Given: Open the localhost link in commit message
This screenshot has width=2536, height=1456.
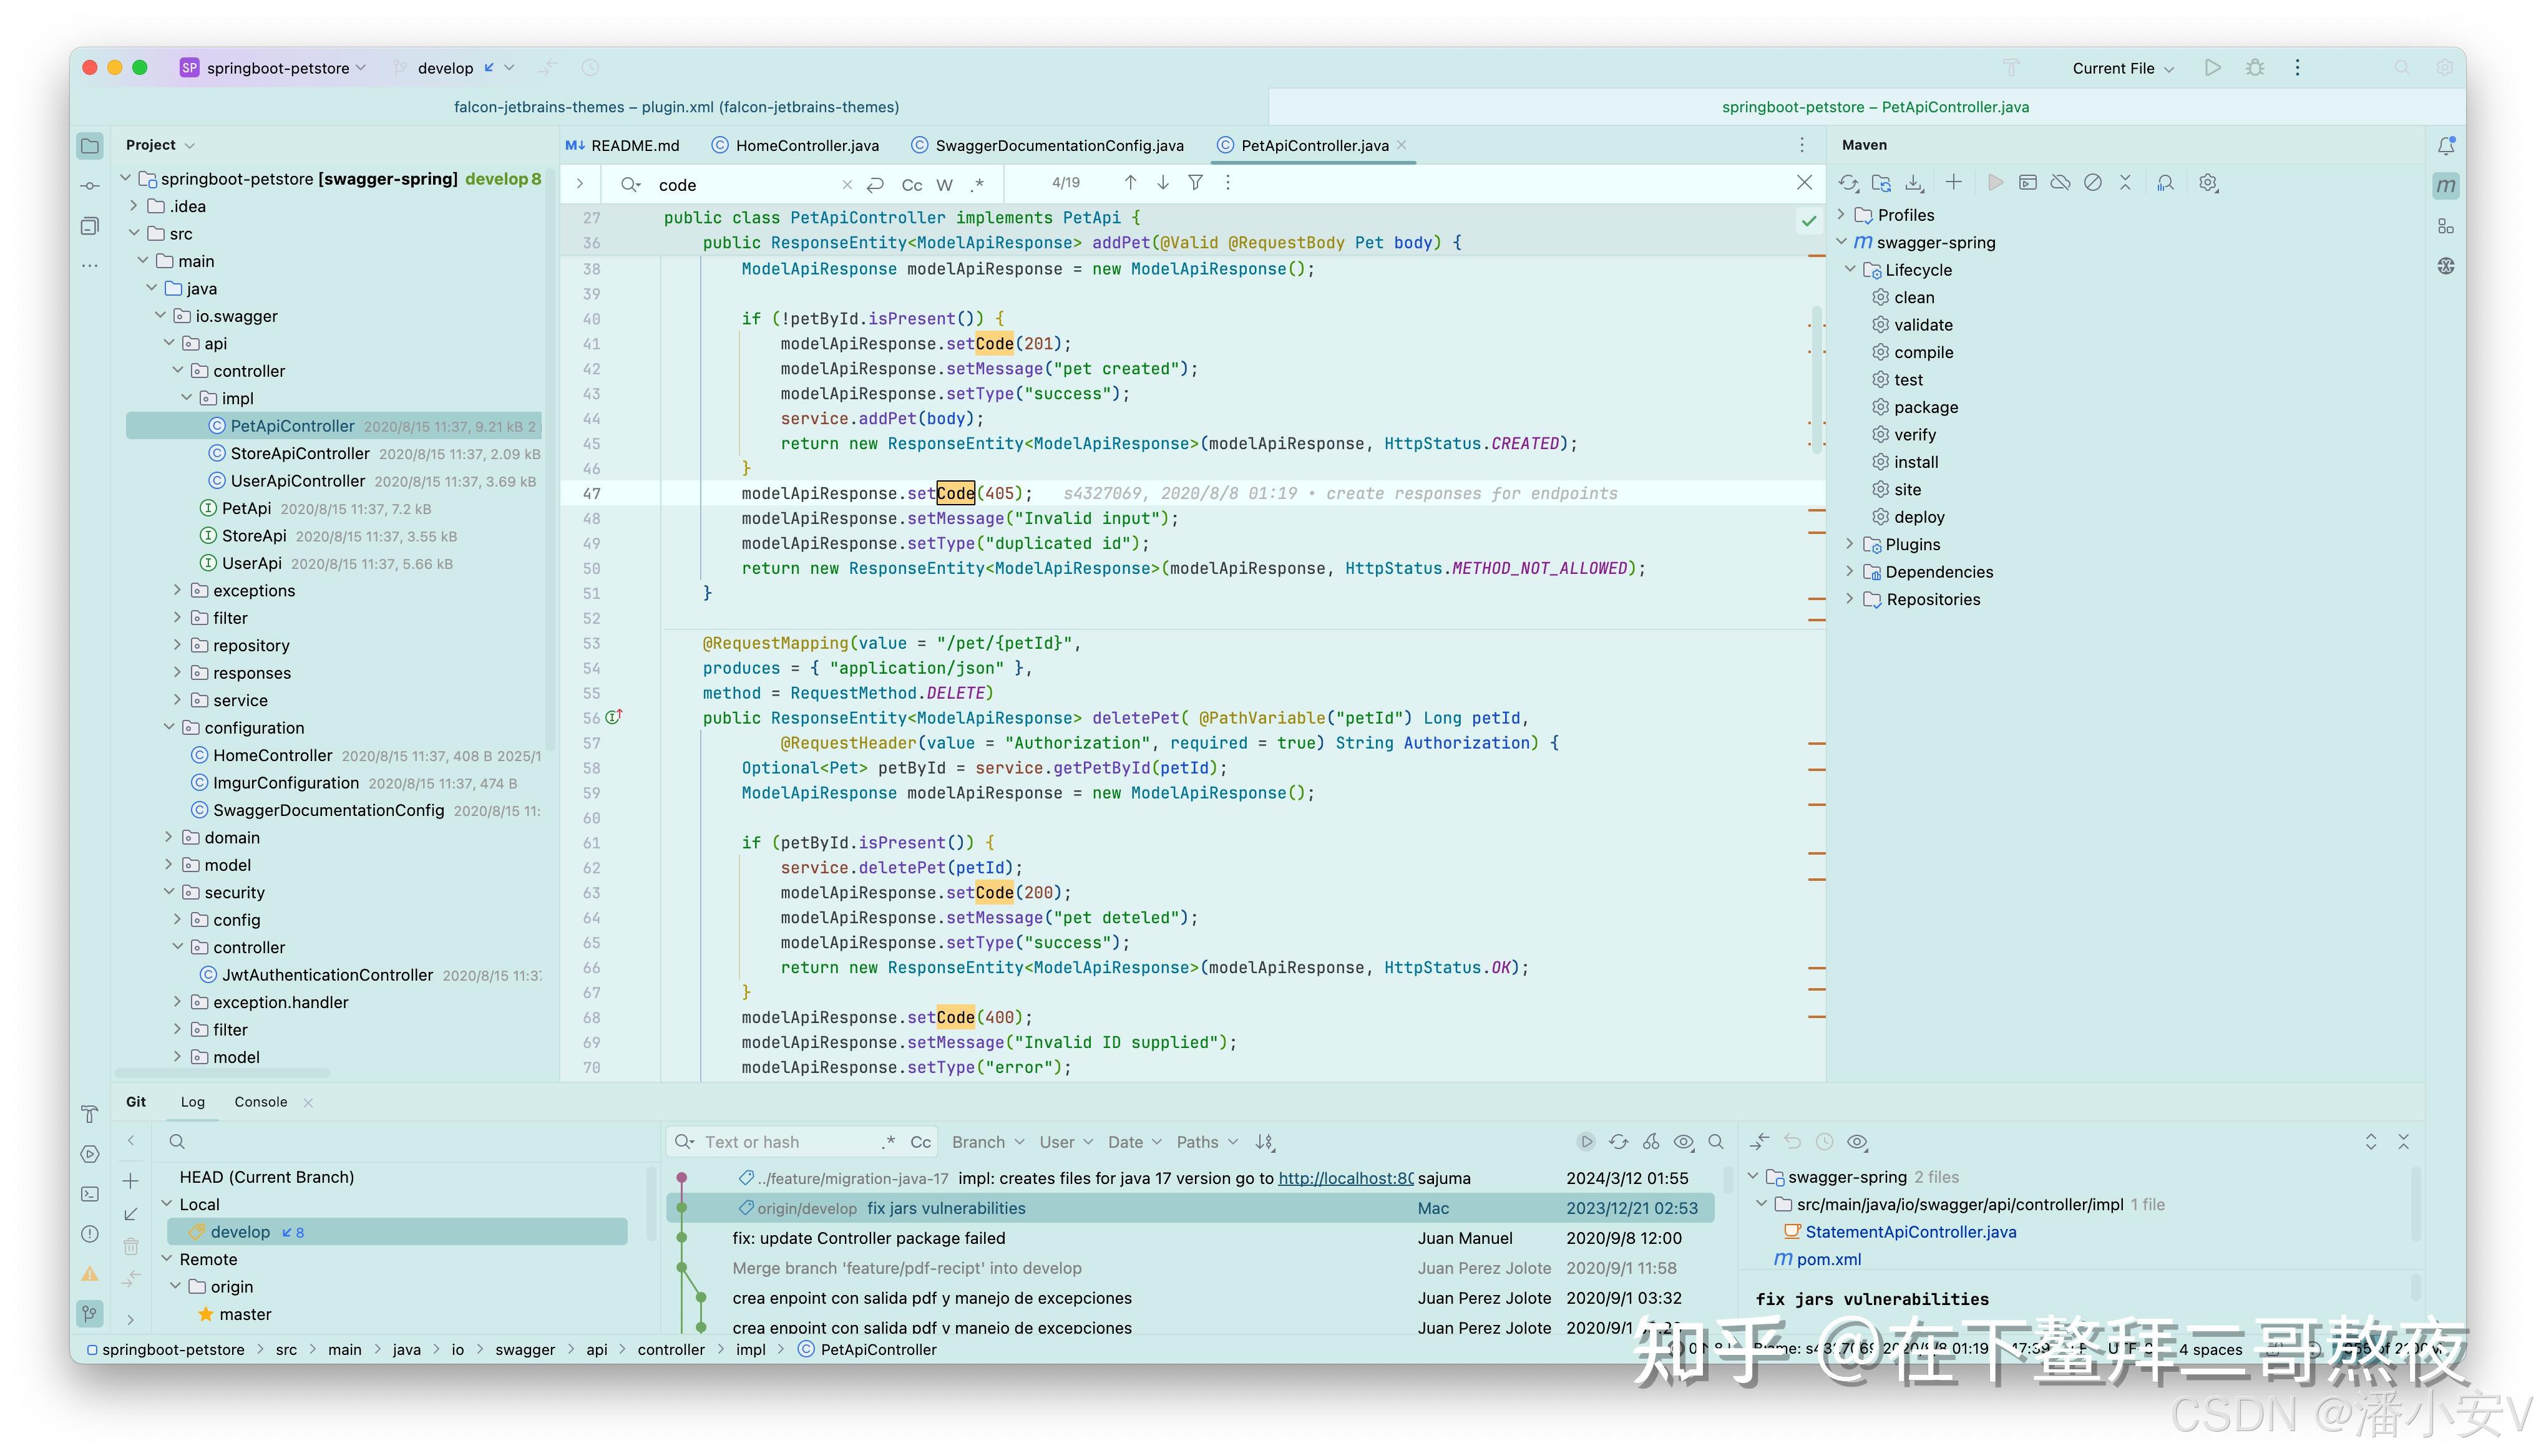Looking at the screenshot, I should 1345,1178.
